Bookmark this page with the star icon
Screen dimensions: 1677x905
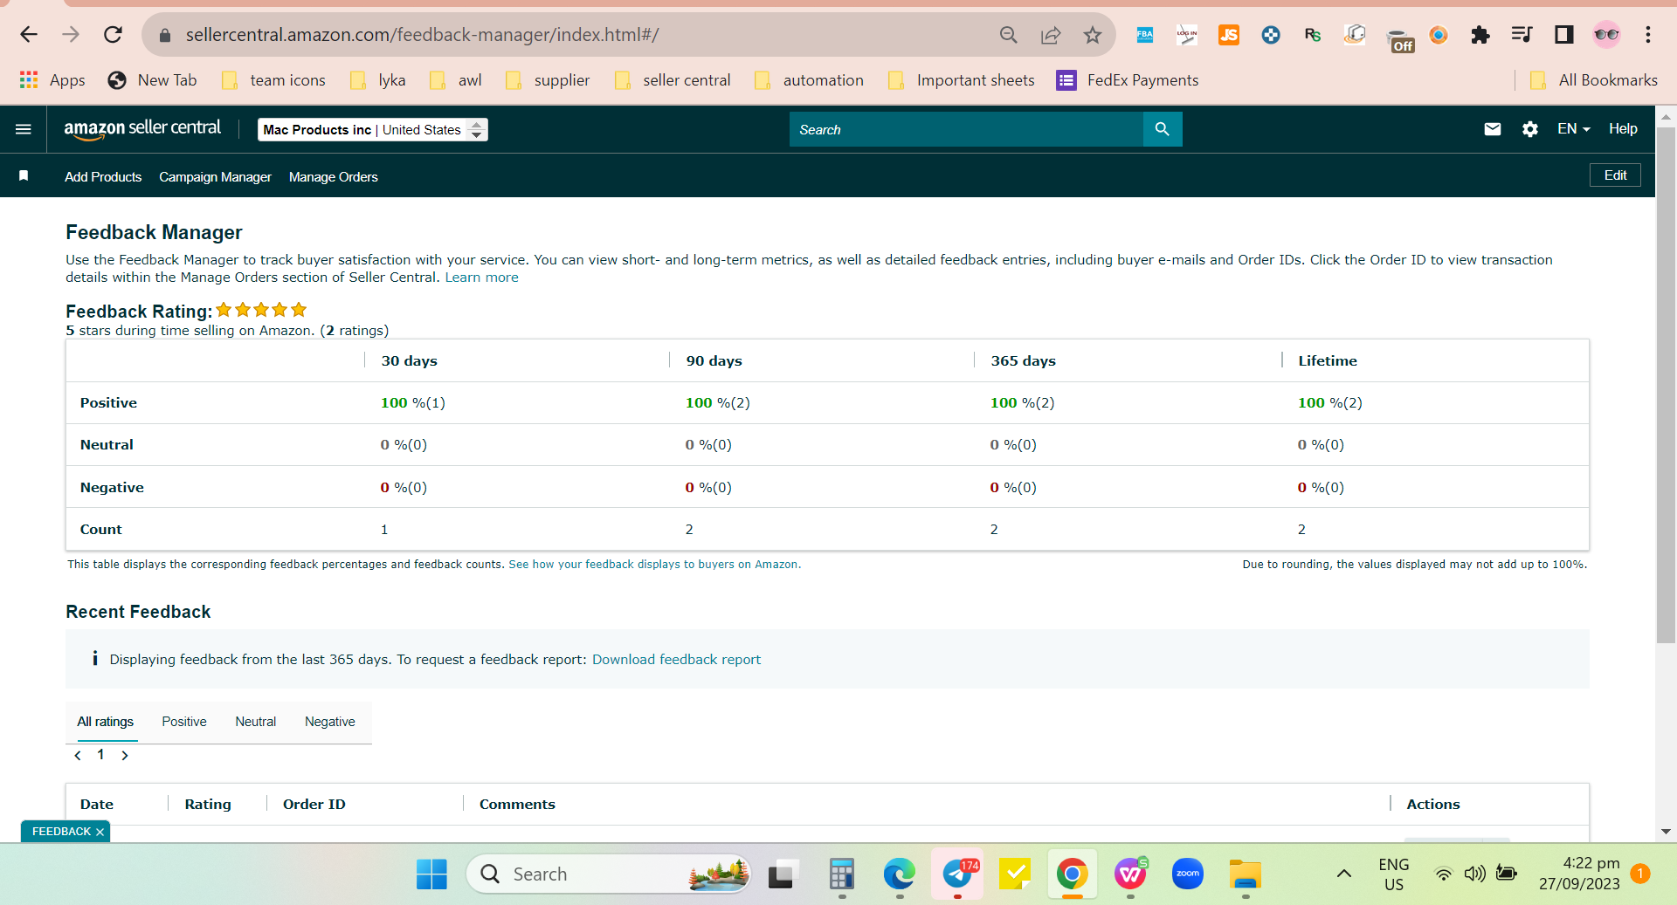pos(1093,35)
